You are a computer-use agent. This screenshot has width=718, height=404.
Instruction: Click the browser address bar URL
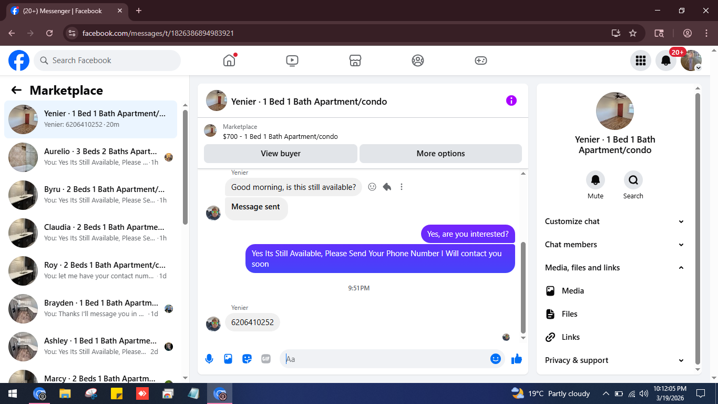point(158,33)
